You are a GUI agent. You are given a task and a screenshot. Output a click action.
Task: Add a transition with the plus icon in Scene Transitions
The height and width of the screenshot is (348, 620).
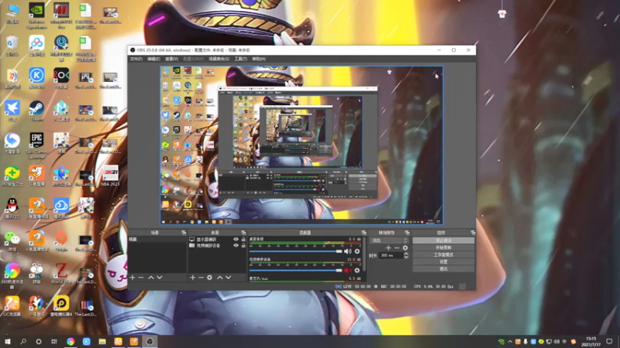(388, 247)
